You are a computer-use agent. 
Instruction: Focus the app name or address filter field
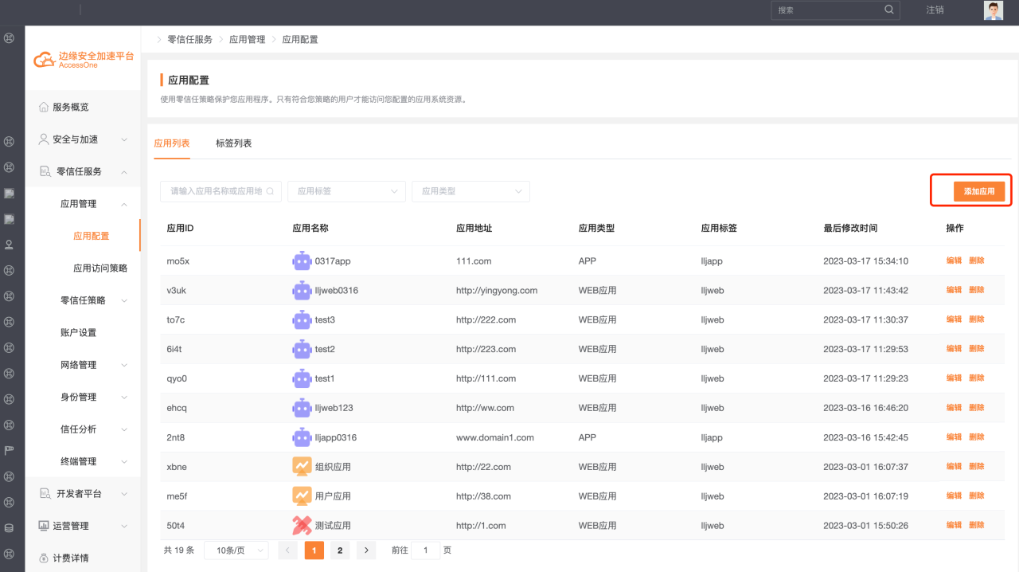221,191
